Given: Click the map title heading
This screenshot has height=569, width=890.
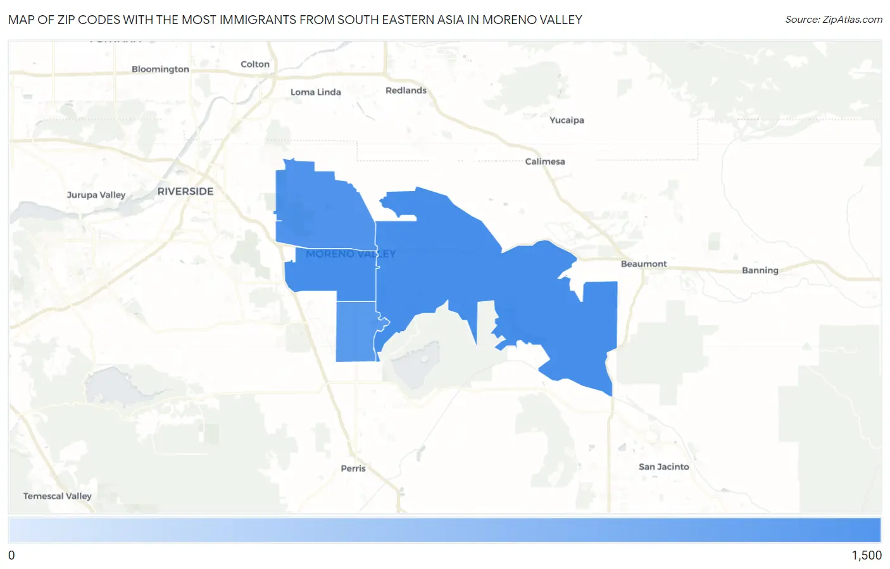Looking at the screenshot, I should [x=295, y=20].
